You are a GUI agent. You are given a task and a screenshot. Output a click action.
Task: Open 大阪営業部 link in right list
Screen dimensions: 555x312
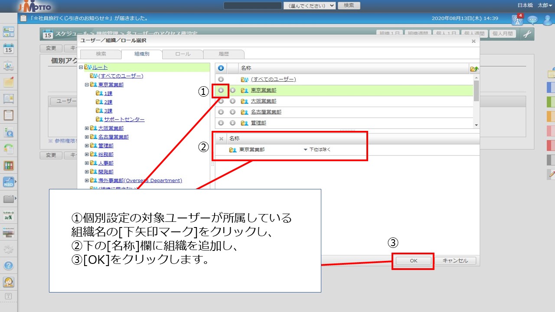pos(264,101)
